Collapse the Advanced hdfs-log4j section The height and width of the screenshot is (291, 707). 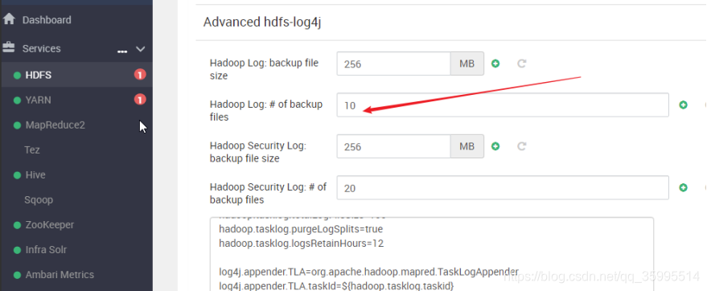262,22
